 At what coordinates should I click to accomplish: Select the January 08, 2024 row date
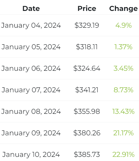coord(31,111)
